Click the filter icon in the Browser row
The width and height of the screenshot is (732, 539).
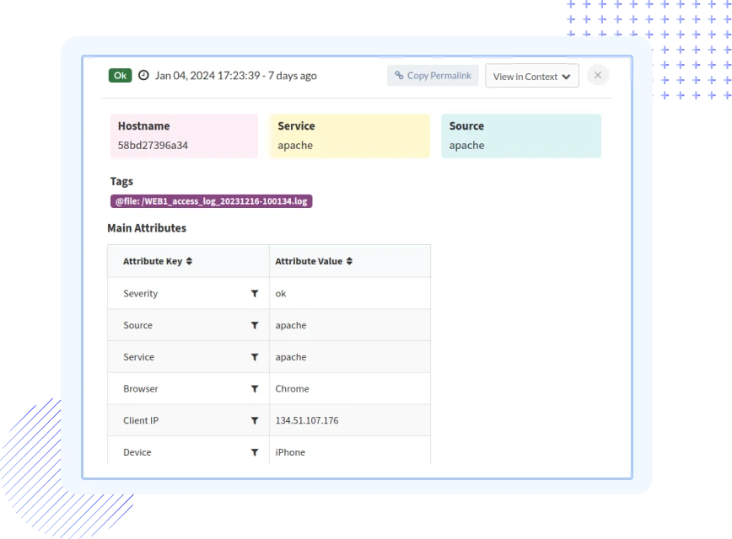click(x=255, y=388)
